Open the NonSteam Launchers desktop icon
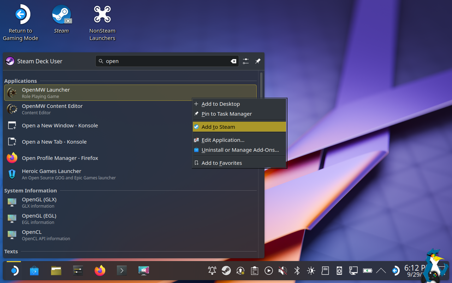The image size is (452, 283). 102,15
